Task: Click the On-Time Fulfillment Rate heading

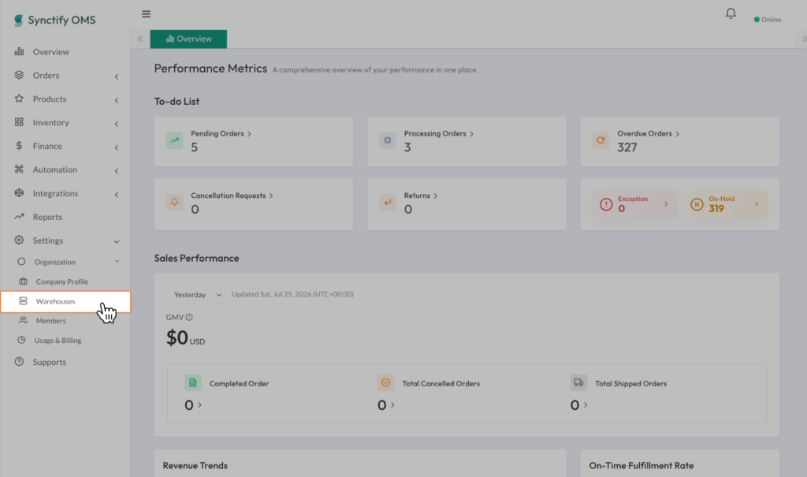Action: click(x=642, y=466)
